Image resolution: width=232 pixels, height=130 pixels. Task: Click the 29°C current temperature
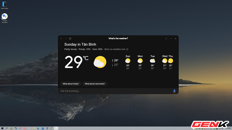[x=76, y=62]
